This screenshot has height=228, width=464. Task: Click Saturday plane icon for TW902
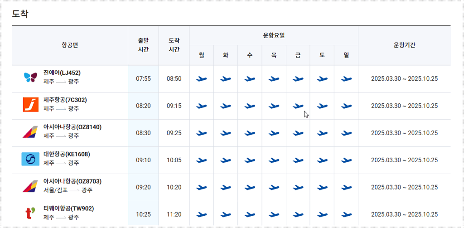[322, 214]
